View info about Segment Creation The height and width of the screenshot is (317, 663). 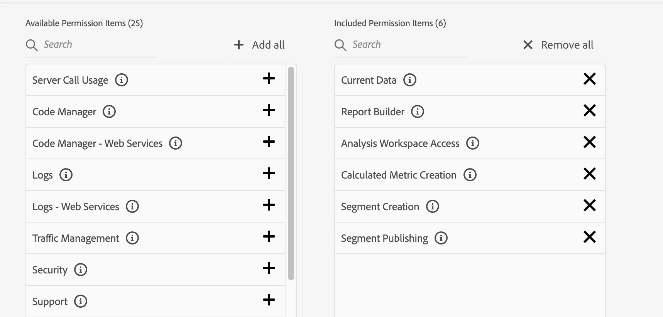432,206
